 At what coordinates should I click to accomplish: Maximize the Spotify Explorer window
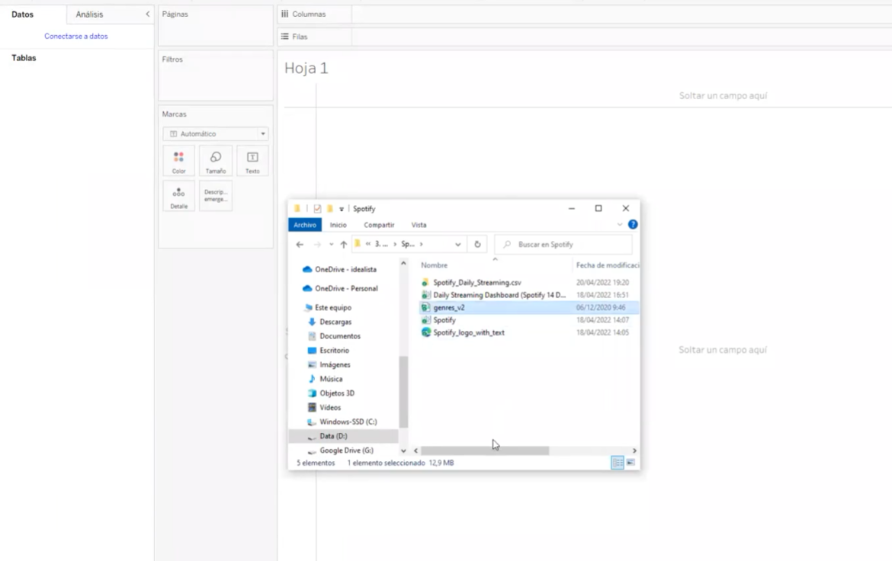click(598, 209)
